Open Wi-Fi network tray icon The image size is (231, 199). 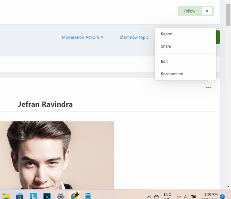pos(179,197)
